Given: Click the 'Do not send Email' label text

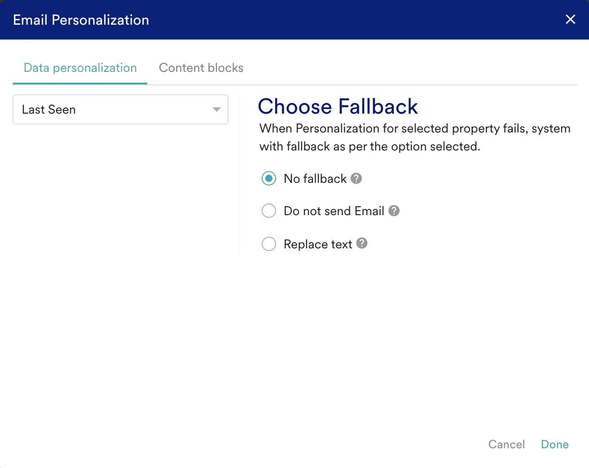Looking at the screenshot, I should tap(334, 211).
